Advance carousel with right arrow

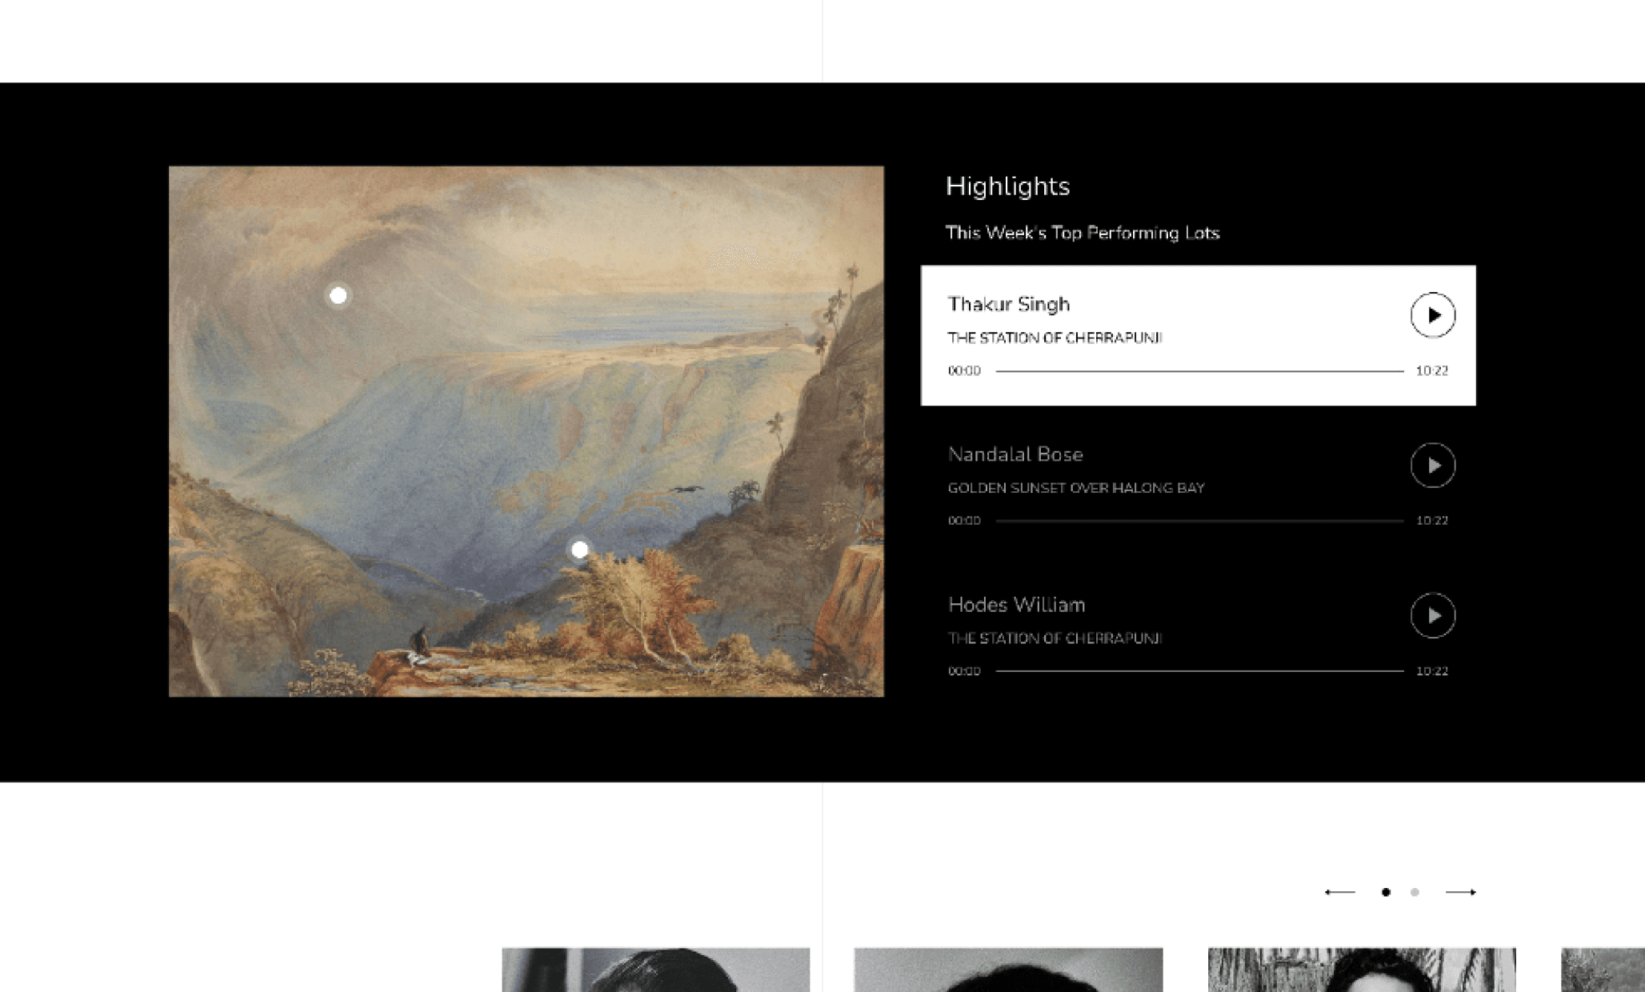click(1460, 892)
